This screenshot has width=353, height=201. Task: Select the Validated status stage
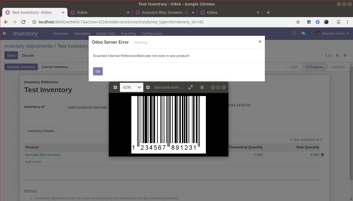(x=338, y=67)
